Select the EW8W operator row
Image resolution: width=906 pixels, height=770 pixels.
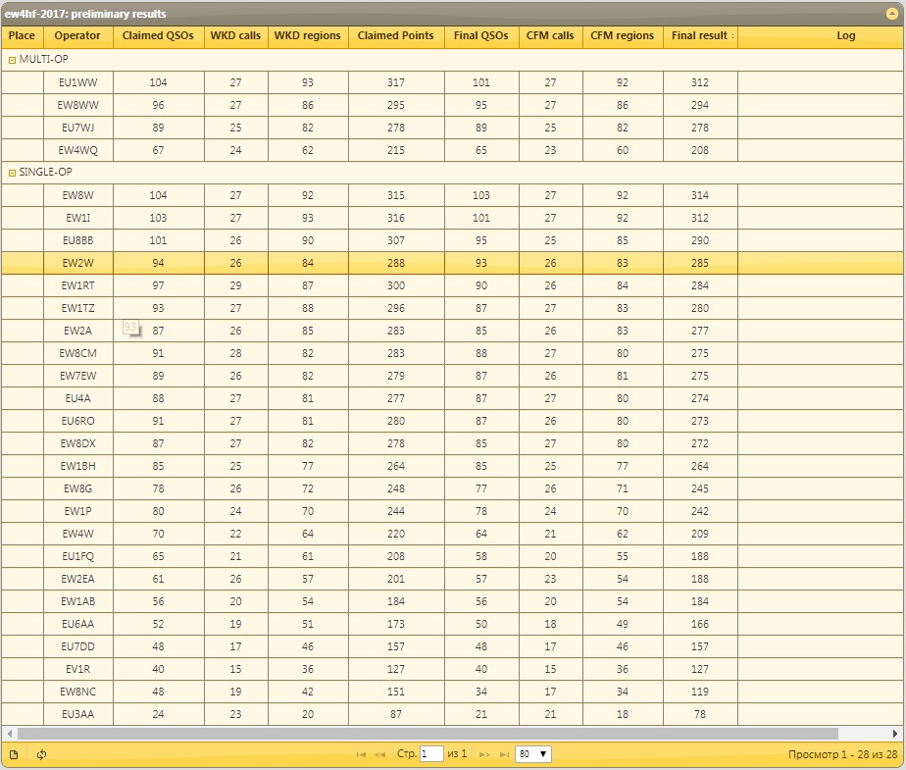(x=77, y=195)
